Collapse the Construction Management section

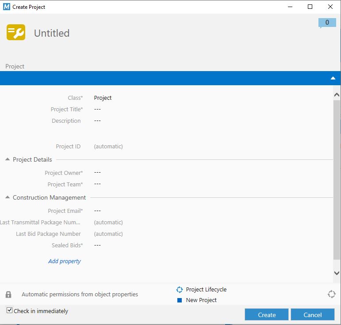(8, 197)
